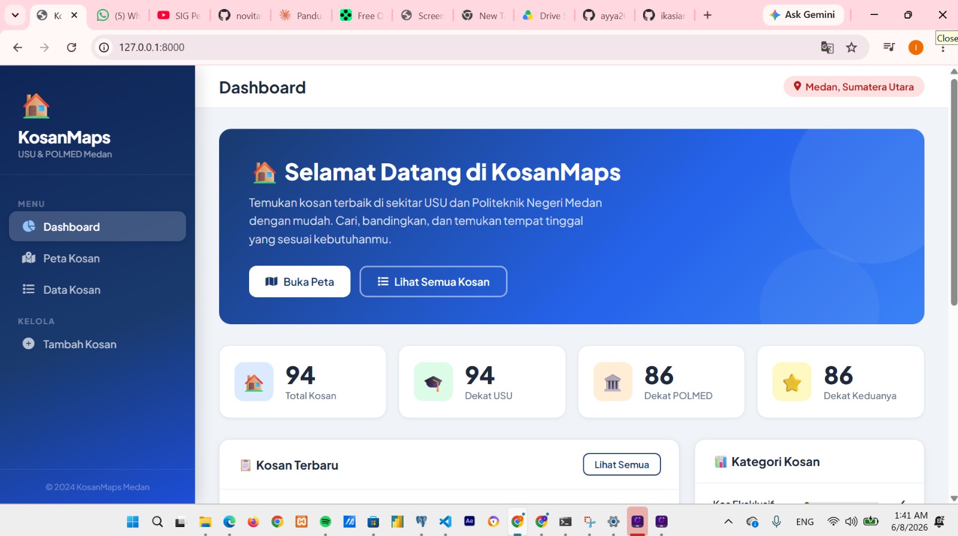Switch to the WhatsApp tab

pos(119,16)
